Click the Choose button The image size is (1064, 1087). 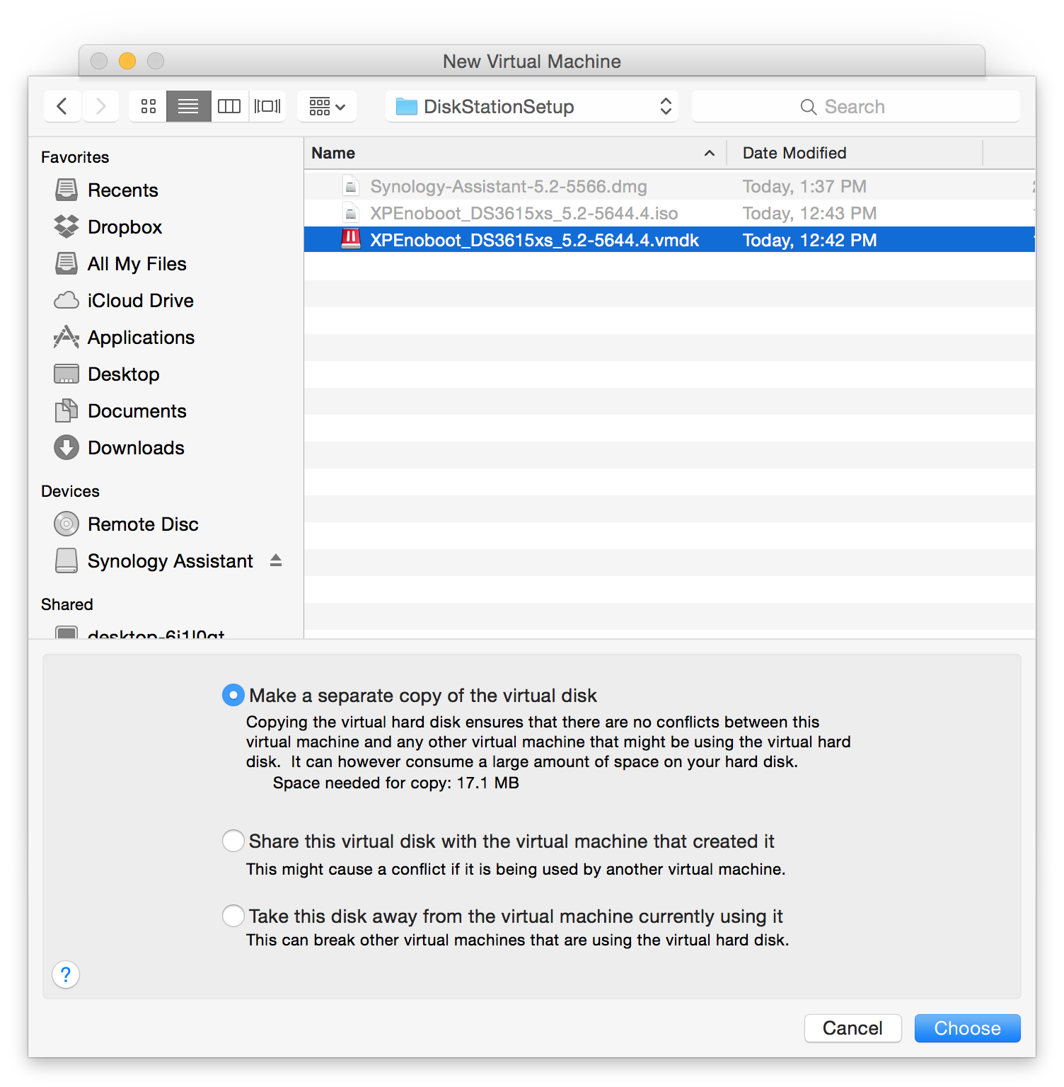(967, 1028)
